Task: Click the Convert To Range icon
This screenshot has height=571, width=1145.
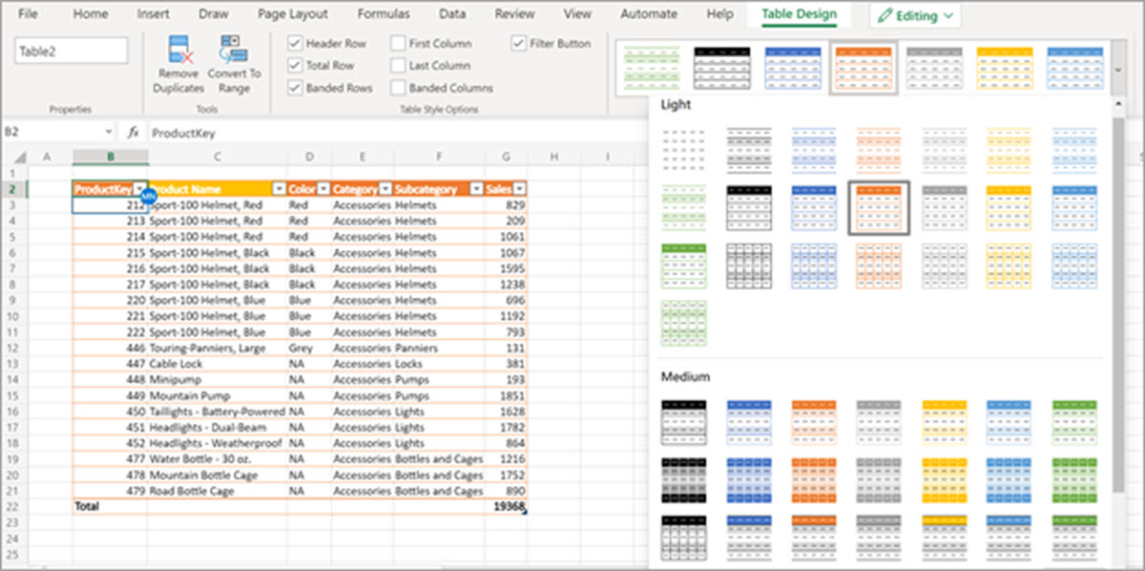Action: 233,51
